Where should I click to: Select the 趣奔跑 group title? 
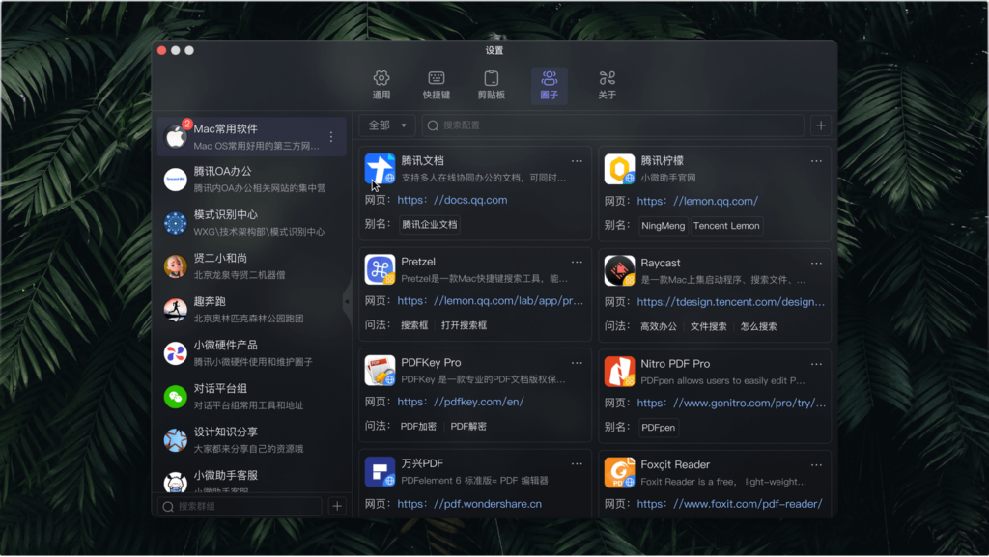click(x=210, y=302)
